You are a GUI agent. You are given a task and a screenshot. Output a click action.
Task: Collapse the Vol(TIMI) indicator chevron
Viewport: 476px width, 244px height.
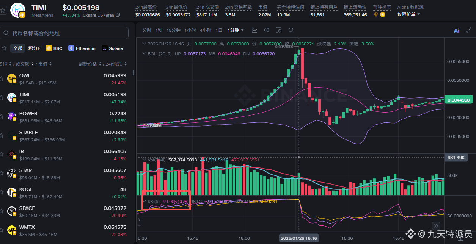pos(144,160)
